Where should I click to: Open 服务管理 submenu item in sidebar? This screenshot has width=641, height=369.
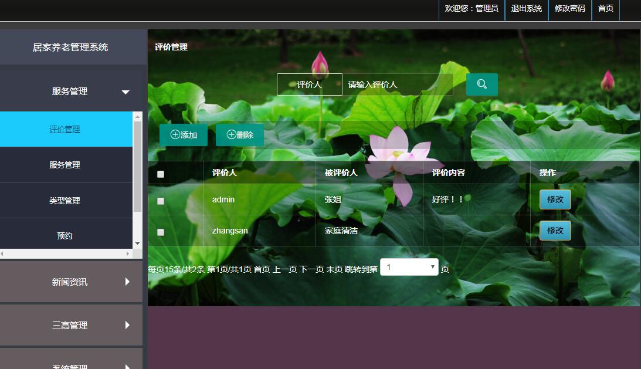(66, 165)
